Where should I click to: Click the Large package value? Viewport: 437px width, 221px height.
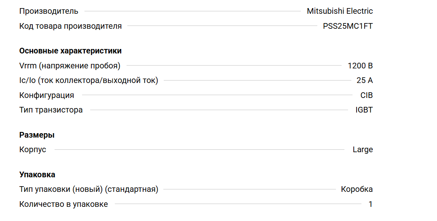[x=363, y=150]
